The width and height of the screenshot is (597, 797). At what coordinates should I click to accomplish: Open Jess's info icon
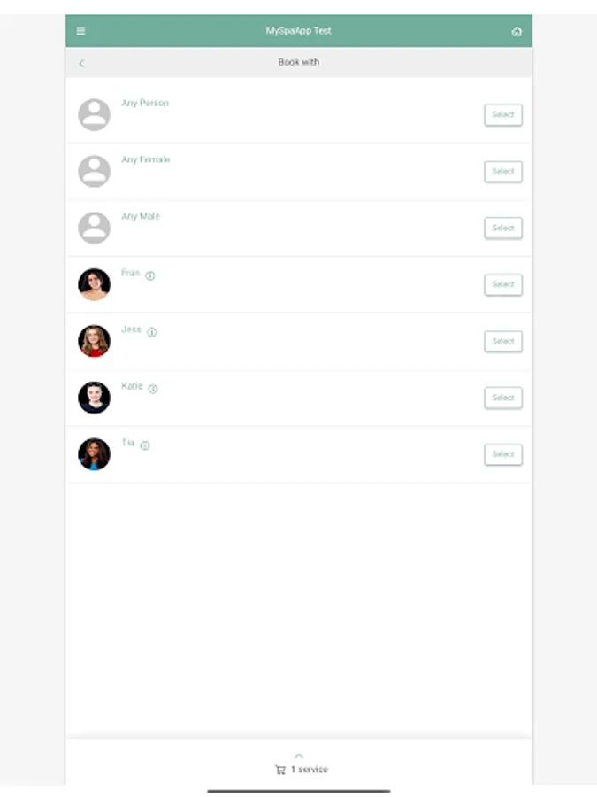[152, 332]
